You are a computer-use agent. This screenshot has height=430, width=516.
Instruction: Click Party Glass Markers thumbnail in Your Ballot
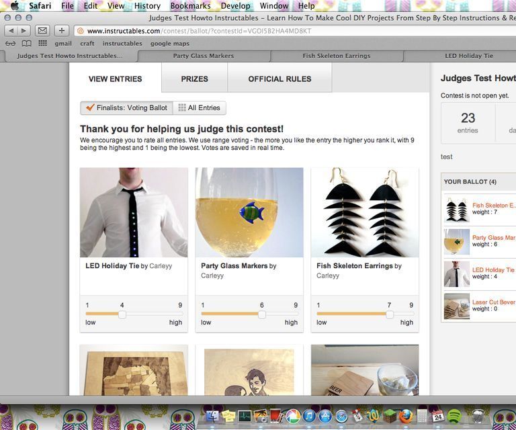click(x=457, y=242)
